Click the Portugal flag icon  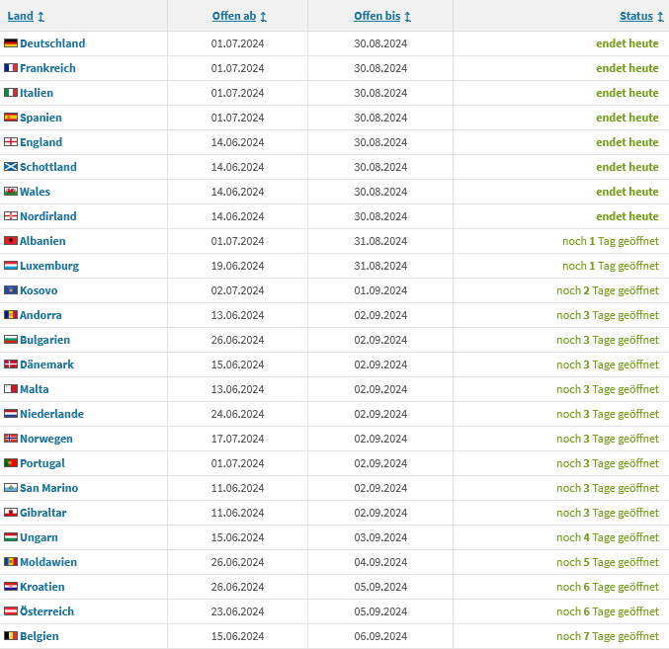tap(11, 463)
